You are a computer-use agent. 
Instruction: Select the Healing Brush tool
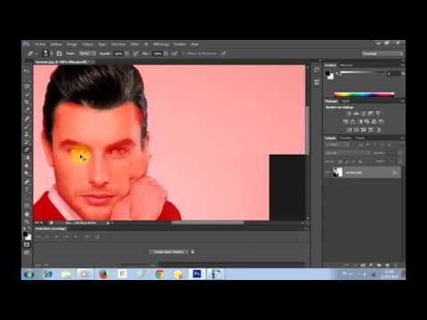click(27, 119)
